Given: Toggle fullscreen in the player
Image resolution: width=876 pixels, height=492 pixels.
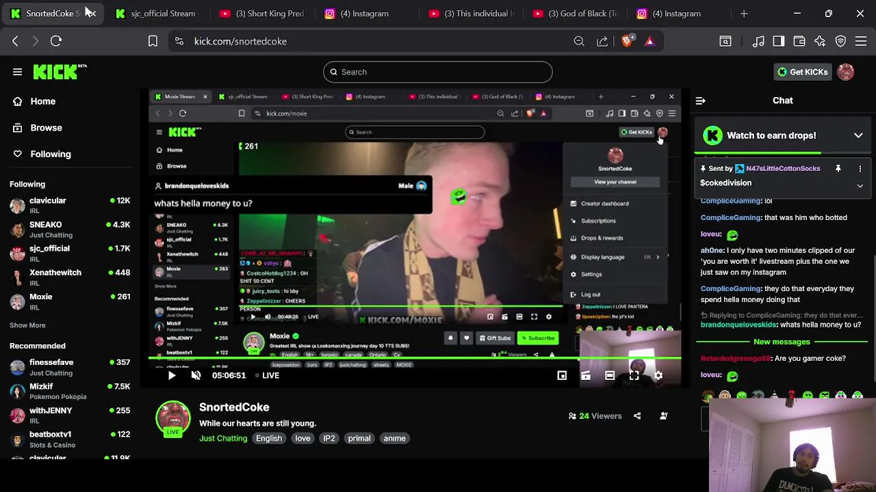Looking at the screenshot, I should pos(634,375).
